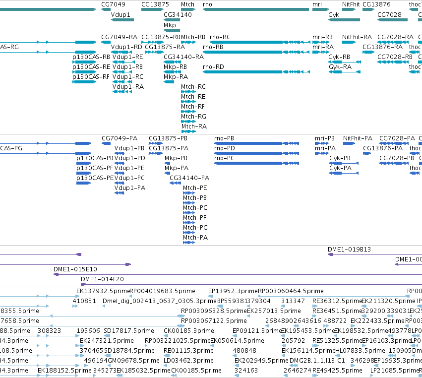The width and height of the screenshot is (422, 378).
Task: Select protein rno-PB
Action: tap(224, 138)
